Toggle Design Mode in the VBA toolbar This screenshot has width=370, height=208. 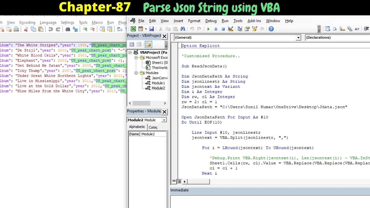click(231, 29)
